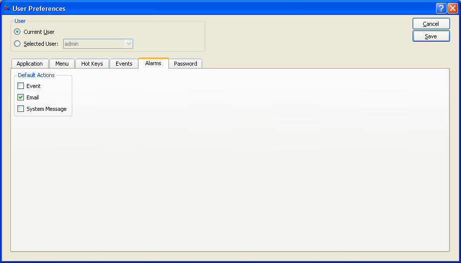Viewport: 461px width, 263px height.
Task: Switch to the Application tab
Action: click(30, 64)
